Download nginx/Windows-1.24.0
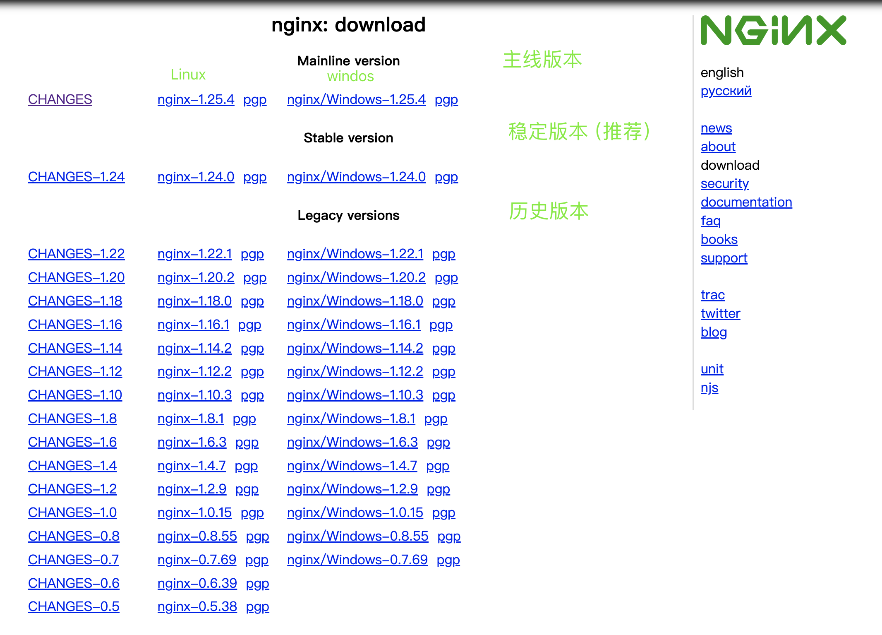 (356, 177)
